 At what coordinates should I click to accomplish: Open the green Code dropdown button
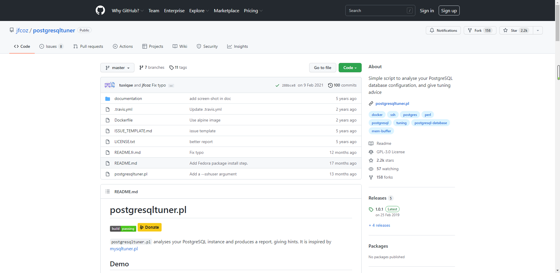(x=350, y=68)
